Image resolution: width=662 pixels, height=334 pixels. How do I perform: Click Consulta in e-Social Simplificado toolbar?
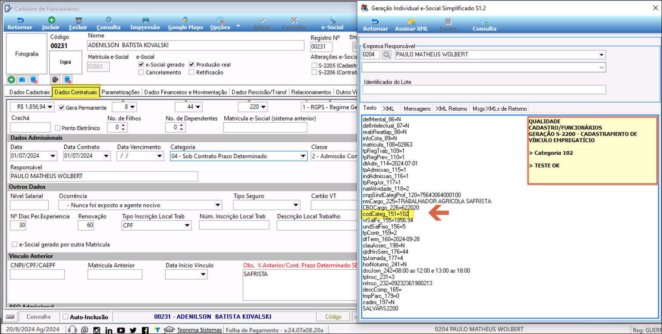484,25
